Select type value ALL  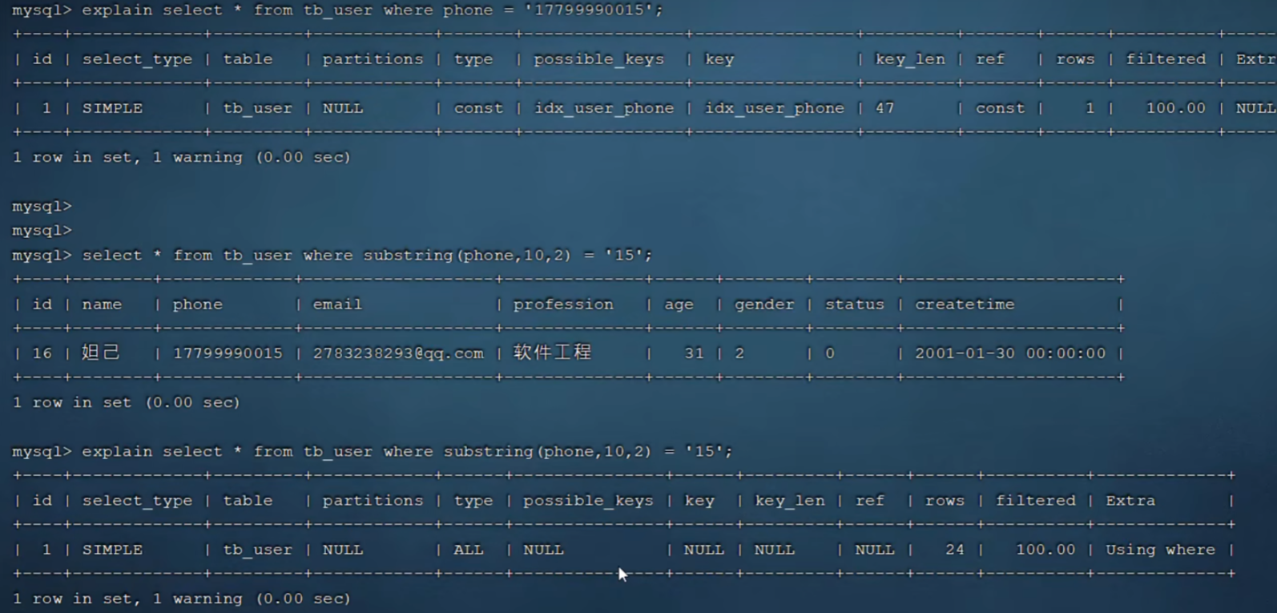(469, 550)
